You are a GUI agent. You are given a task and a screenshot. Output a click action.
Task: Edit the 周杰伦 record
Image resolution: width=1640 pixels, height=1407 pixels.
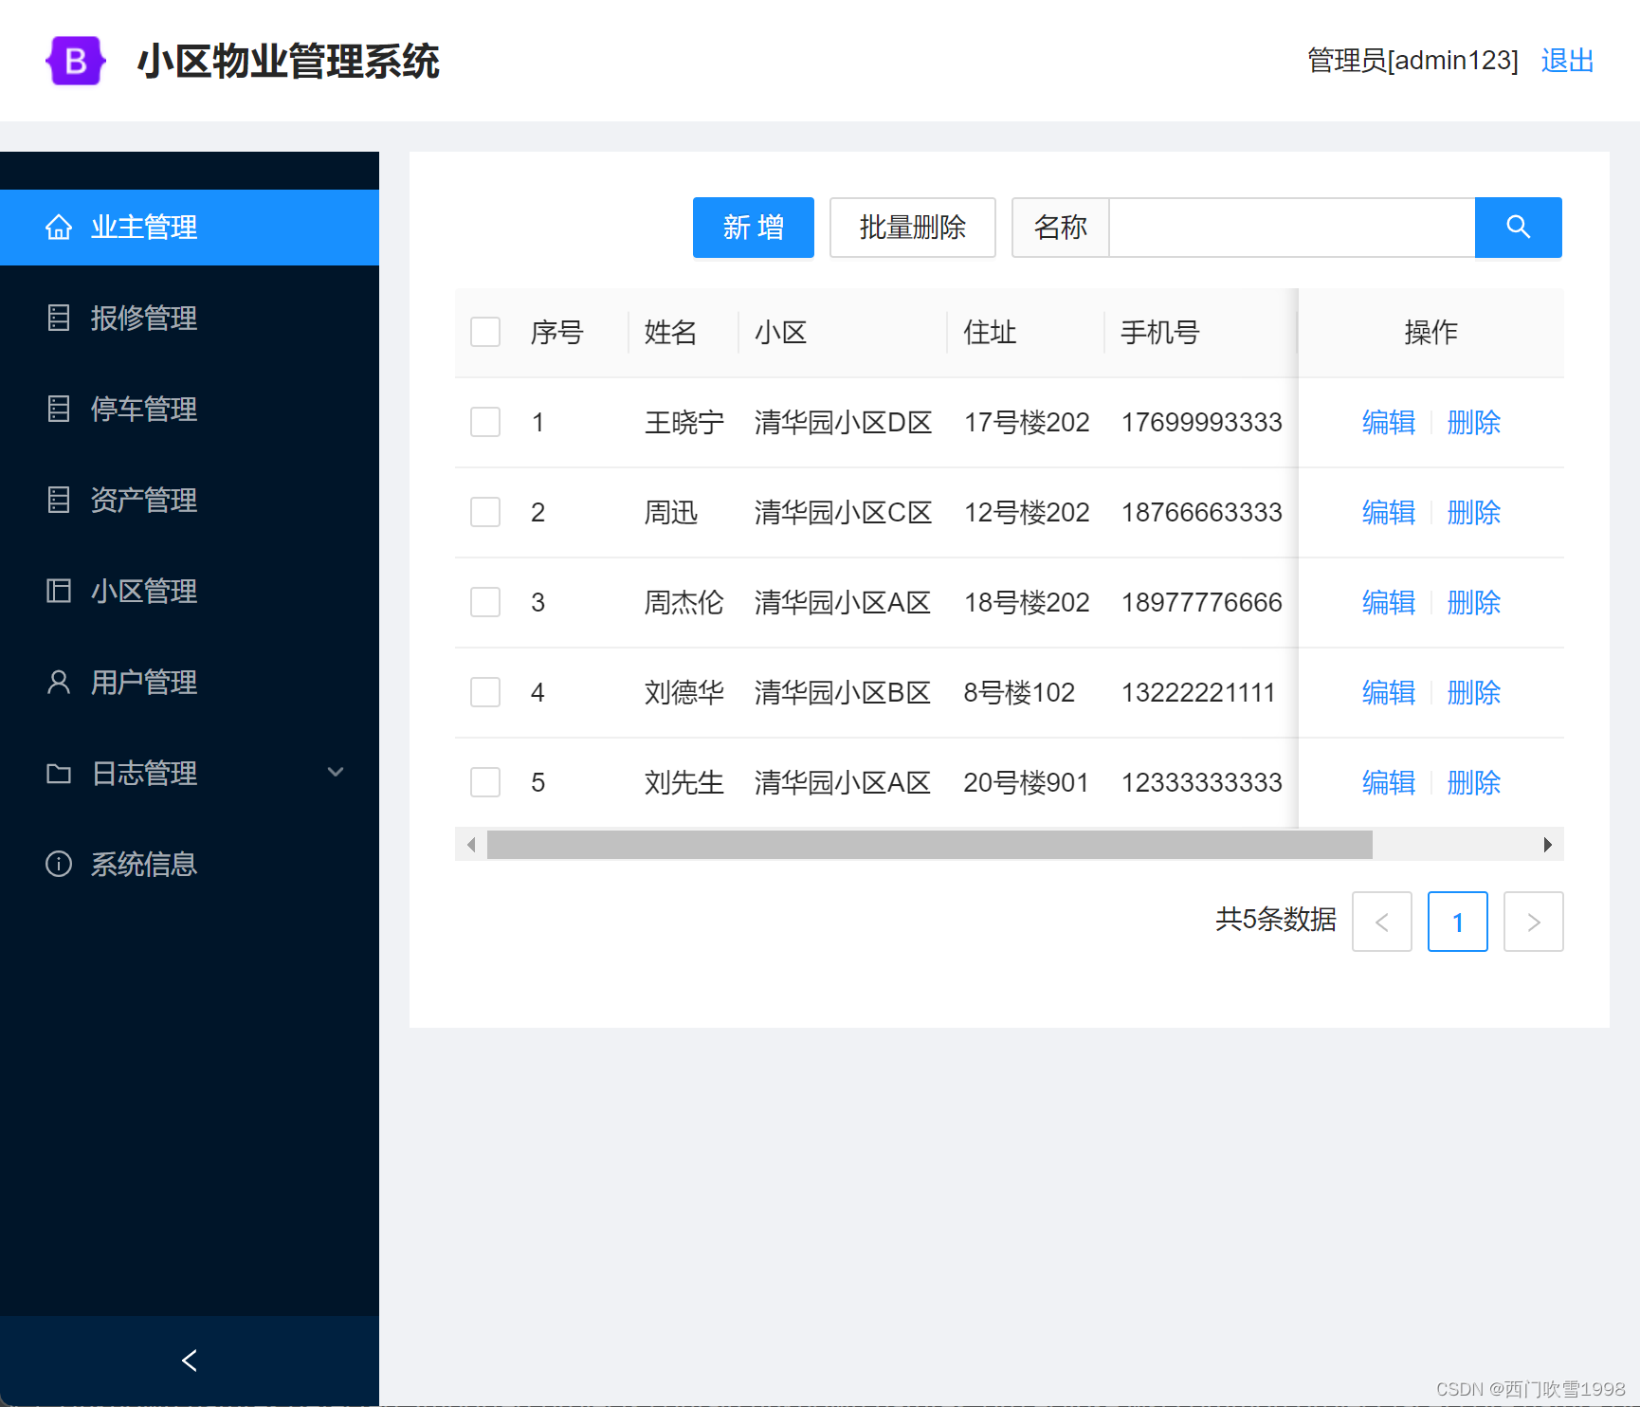(x=1389, y=602)
